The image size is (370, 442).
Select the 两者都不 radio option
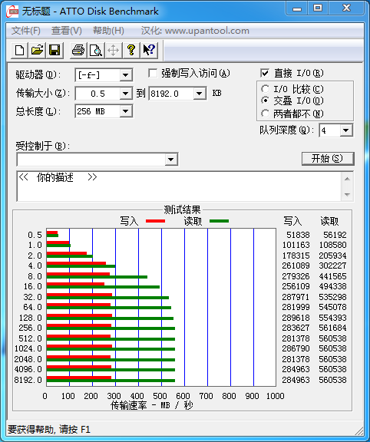[x=265, y=114]
